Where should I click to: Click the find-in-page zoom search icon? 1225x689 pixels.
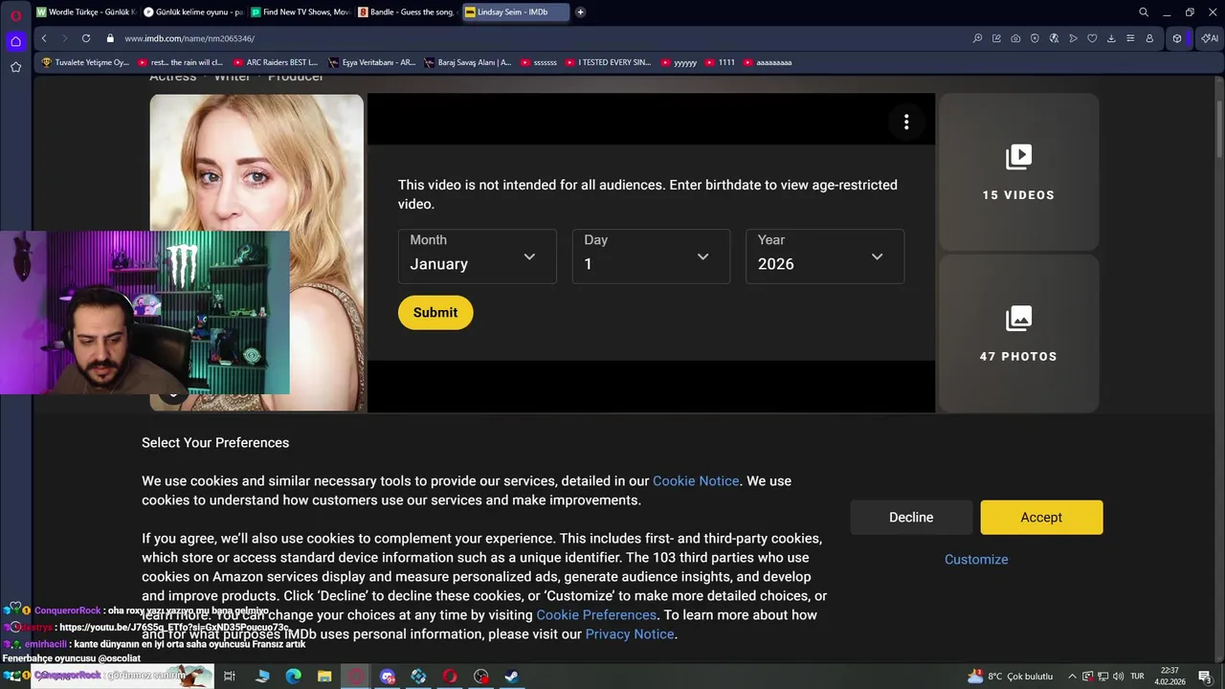tap(977, 38)
